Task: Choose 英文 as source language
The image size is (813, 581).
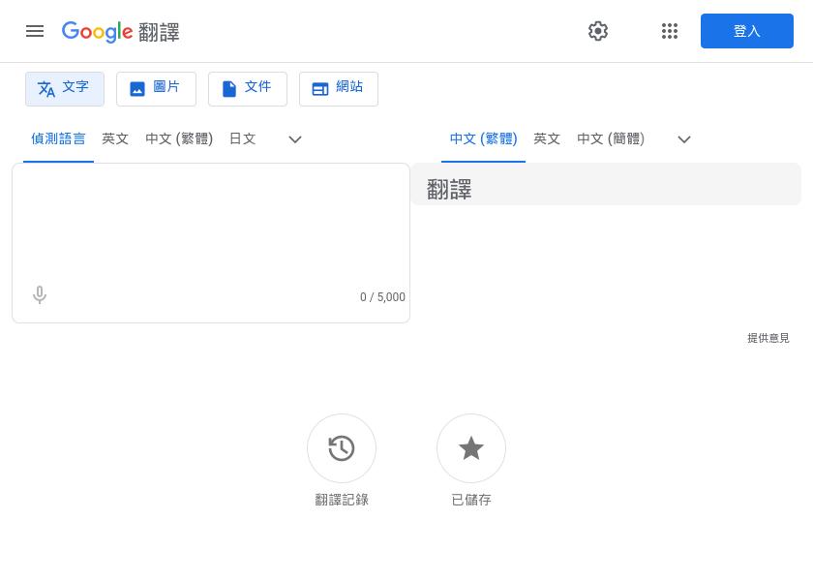Action: pyautogui.click(x=115, y=139)
